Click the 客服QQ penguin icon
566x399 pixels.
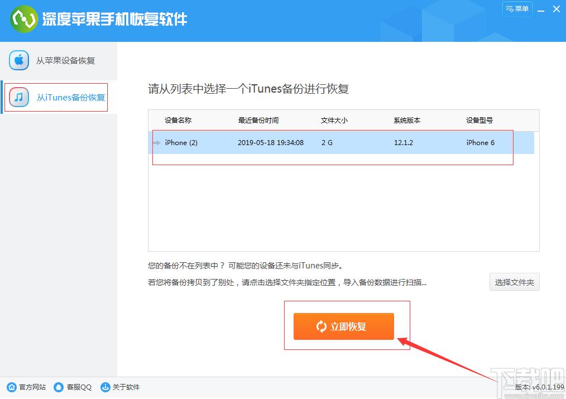tap(59, 387)
